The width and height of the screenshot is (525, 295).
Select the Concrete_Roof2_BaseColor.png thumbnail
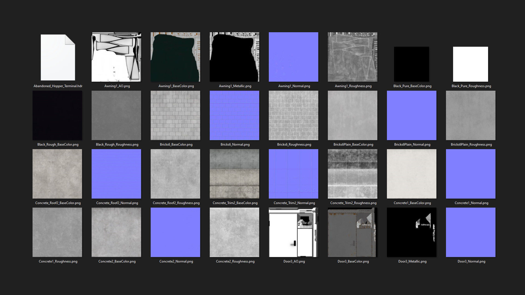tap(57, 174)
